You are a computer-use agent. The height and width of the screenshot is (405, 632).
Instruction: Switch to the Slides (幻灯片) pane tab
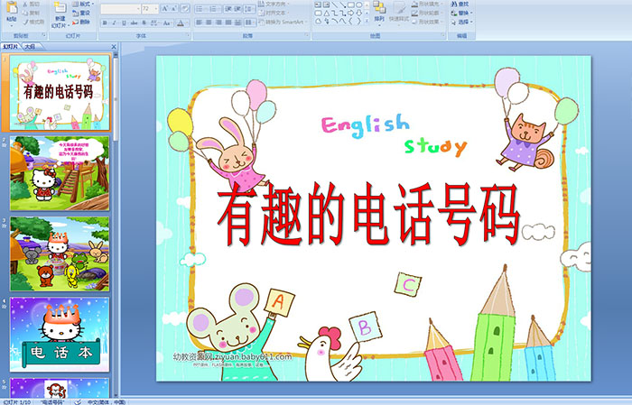coord(11,47)
